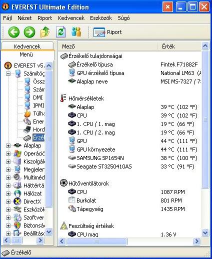
Task: Open the Kedvencek menu
Action: [x=71, y=18]
